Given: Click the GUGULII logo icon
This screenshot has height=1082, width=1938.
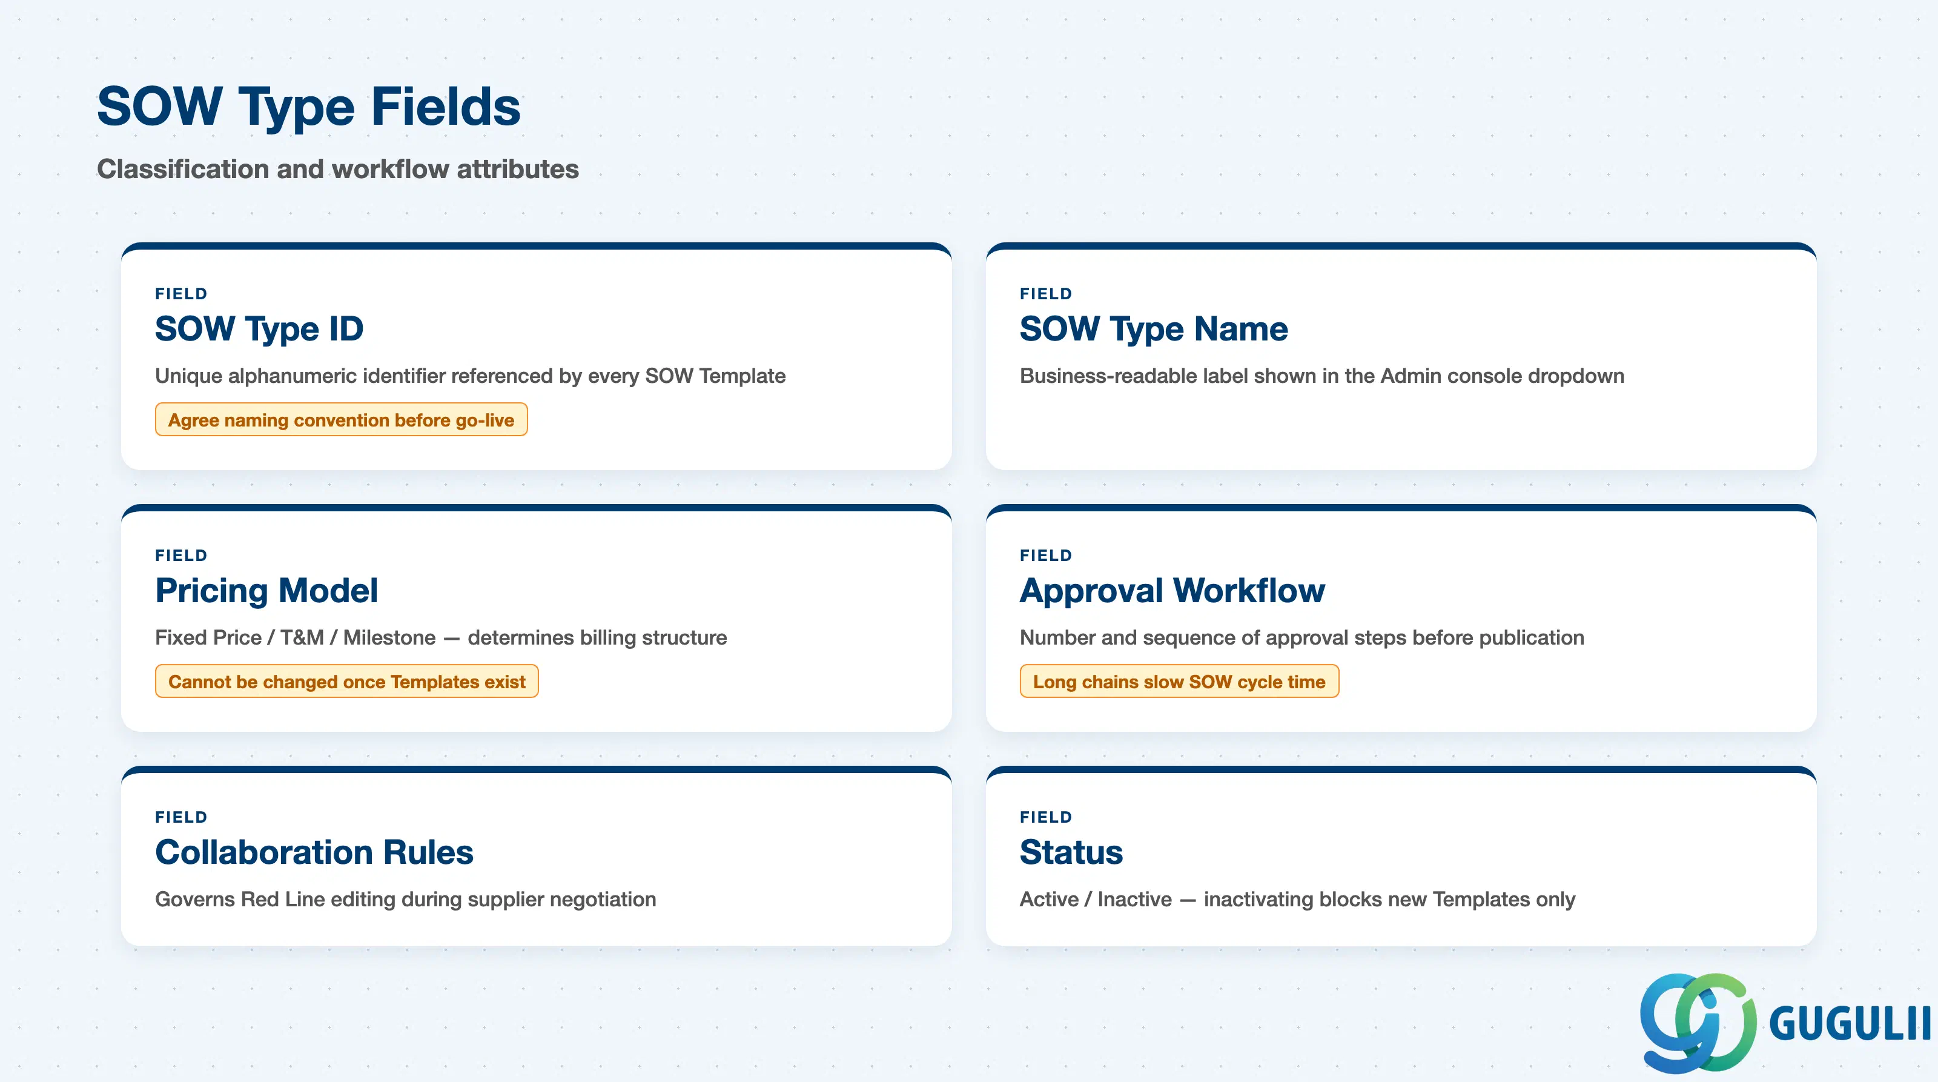Looking at the screenshot, I should (x=1699, y=1023).
